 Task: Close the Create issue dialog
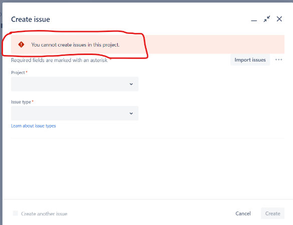point(279,19)
